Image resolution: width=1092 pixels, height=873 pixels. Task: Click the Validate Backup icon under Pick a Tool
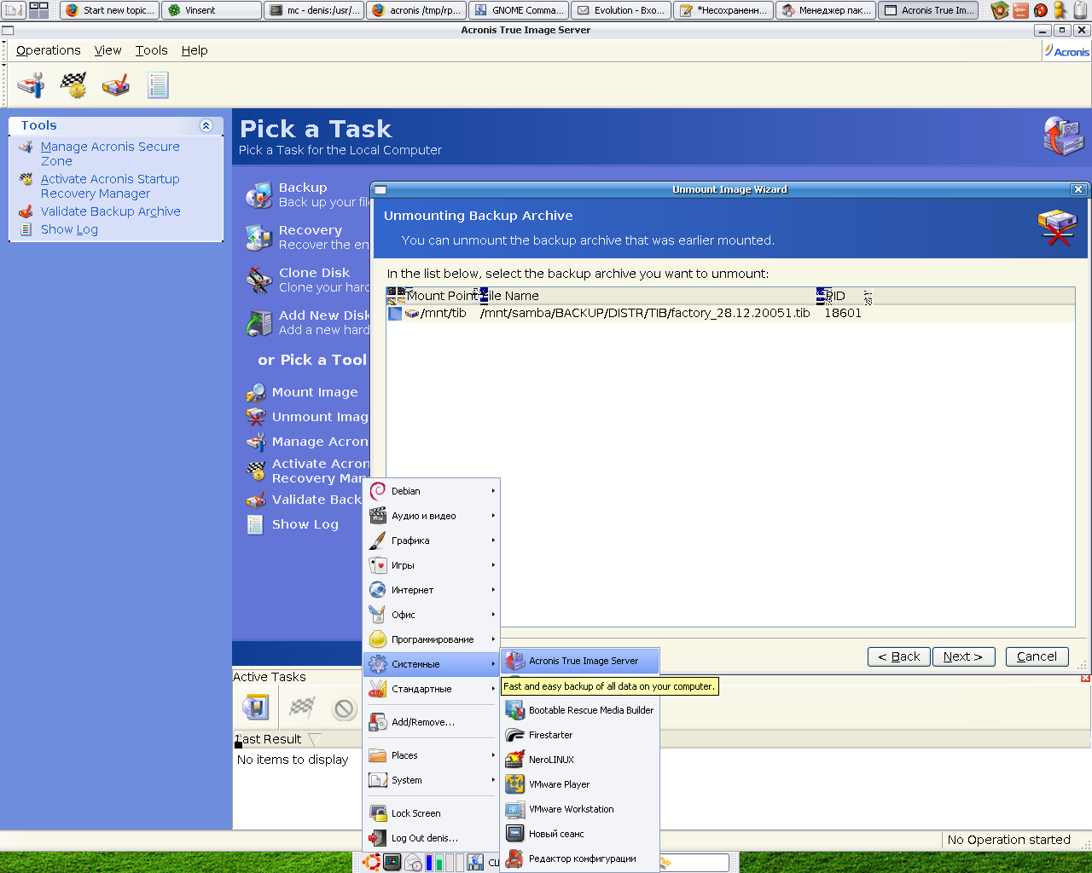tap(256, 500)
